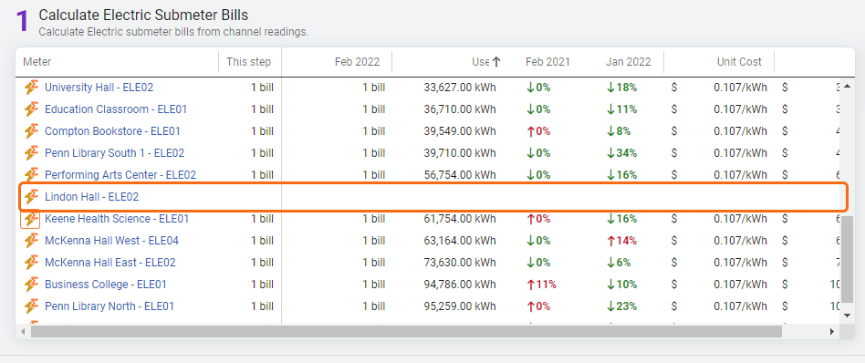Image resolution: width=865 pixels, height=363 pixels.
Task: Click the vertical scrollbar up arrow
Action: click(848, 87)
